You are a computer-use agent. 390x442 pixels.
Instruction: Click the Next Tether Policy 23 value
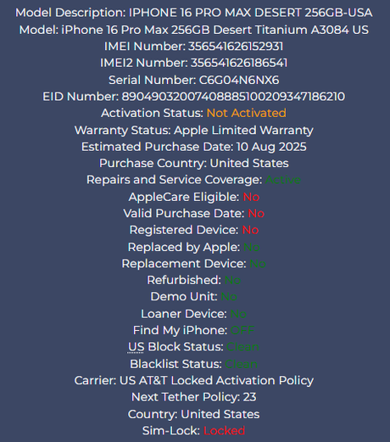[x=249, y=397]
